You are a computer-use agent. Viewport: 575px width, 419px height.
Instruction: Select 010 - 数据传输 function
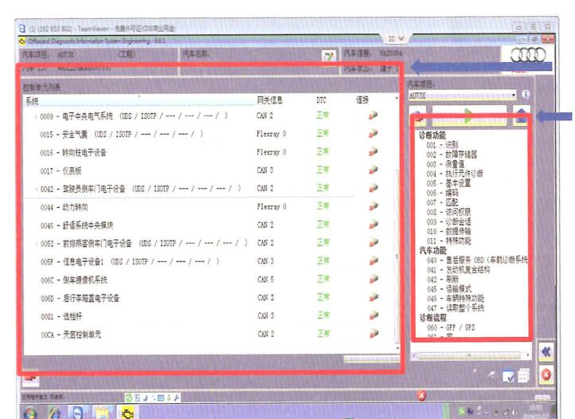tap(448, 231)
